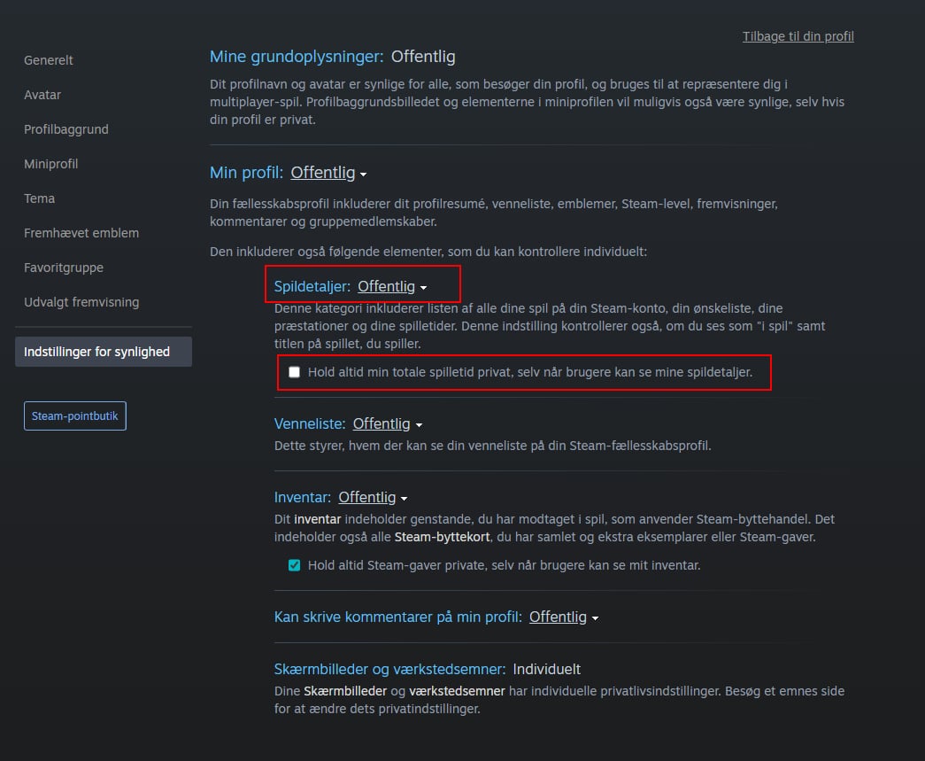
Task: Enable keeping total spilletid private checkbox
Action: click(x=295, y=372)
